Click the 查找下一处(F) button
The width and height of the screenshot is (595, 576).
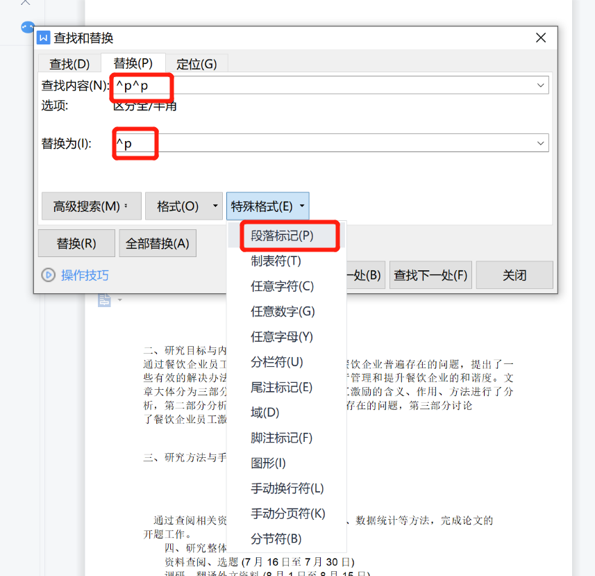(430, 275)
